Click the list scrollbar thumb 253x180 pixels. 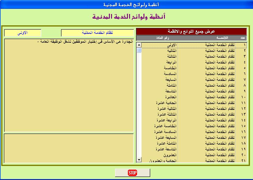(x=139, y=50)
